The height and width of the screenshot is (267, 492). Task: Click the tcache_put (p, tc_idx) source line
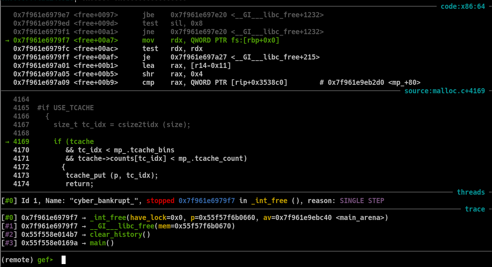[x=112, y=176]
